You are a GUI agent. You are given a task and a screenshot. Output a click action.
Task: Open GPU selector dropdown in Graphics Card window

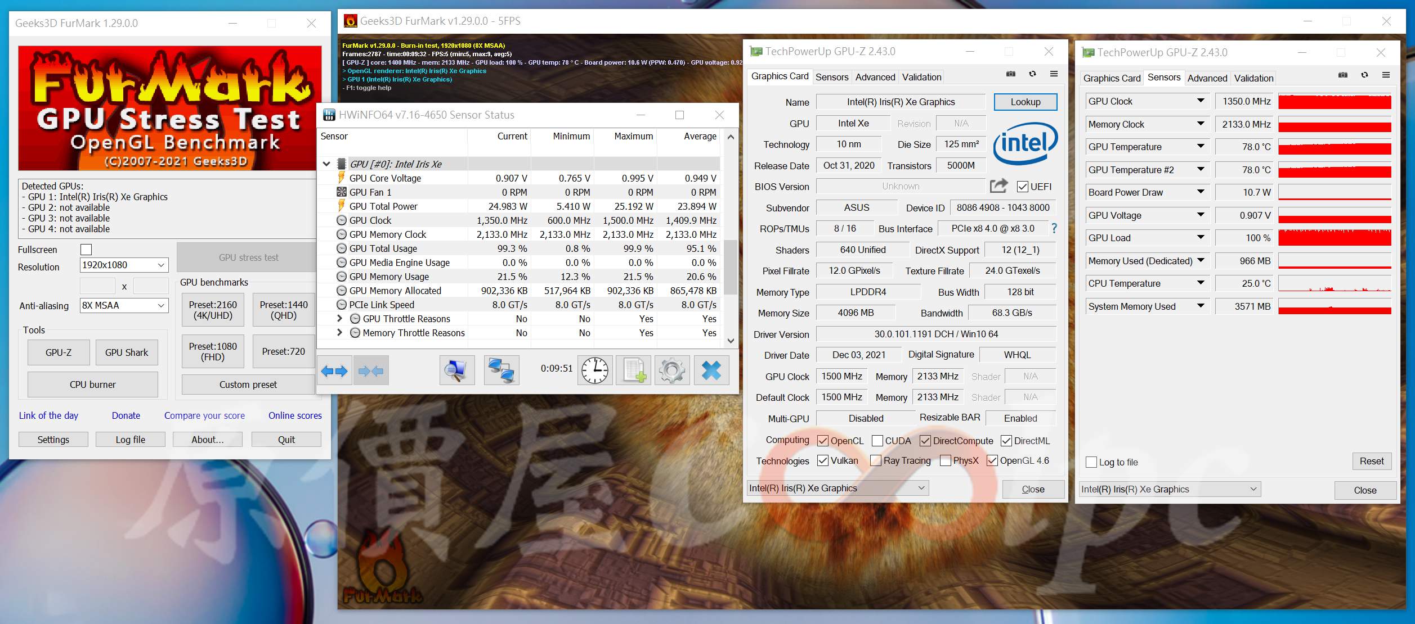838,488
